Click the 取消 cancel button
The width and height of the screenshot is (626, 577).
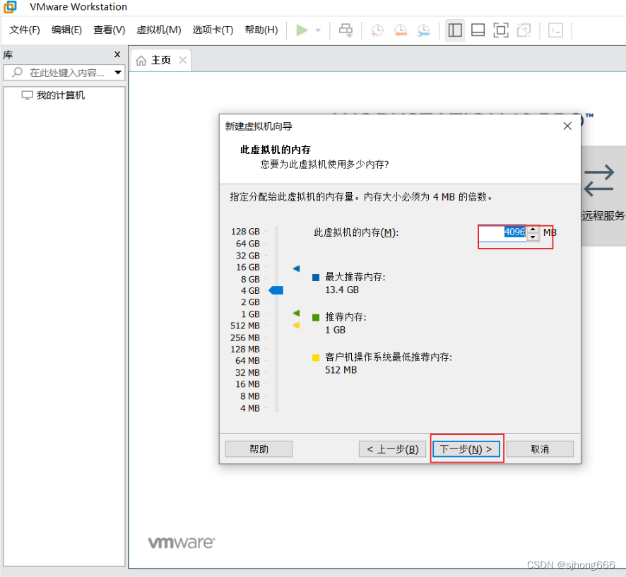(540, 449)
